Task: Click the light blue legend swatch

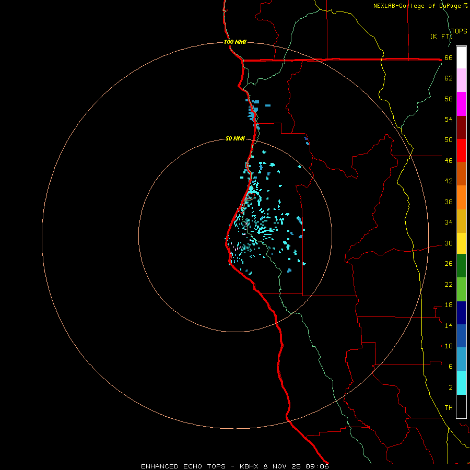Action: click(x=461, y=359)
